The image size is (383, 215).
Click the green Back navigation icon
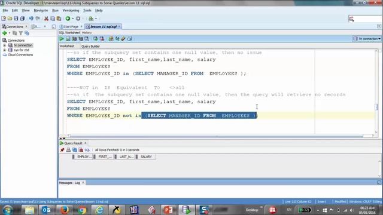[x=68, y=19]
